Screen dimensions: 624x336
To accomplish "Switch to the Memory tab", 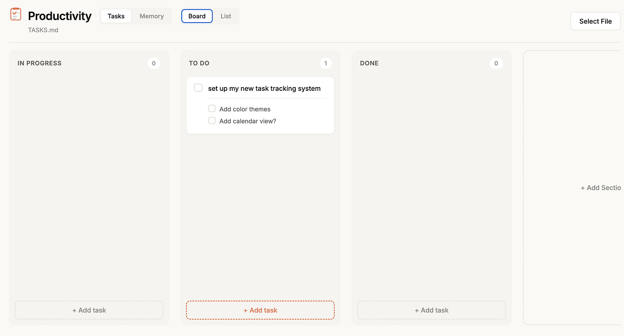I will click(x=151, y=16).
